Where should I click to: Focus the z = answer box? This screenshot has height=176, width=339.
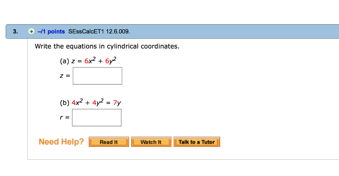pyautogui.click(x=97, y=76)
